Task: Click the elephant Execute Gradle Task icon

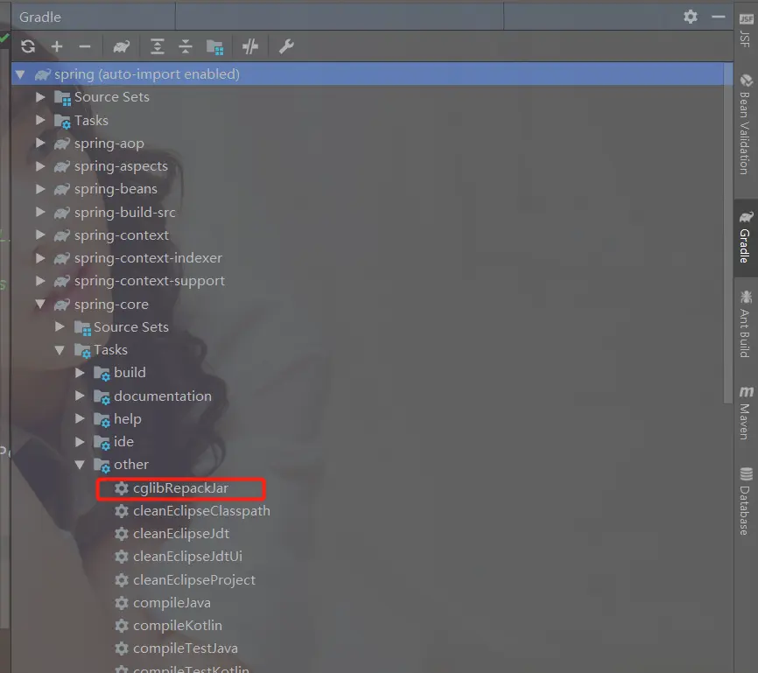Action: click(x=122, y=46)
